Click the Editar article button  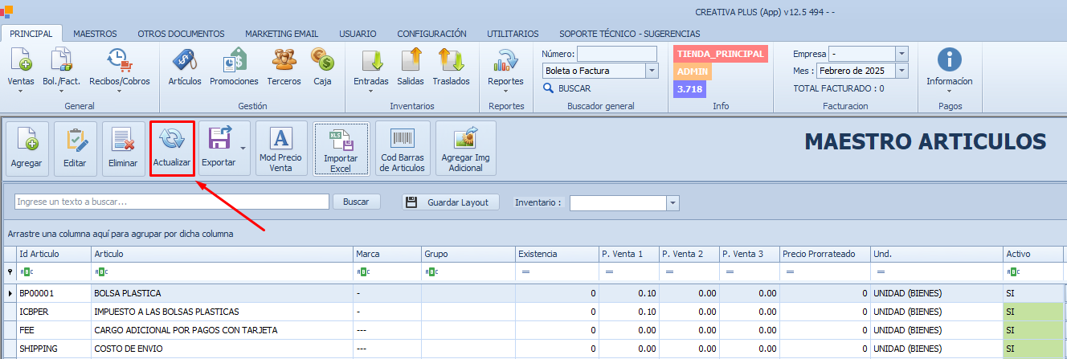coord(75,148)
